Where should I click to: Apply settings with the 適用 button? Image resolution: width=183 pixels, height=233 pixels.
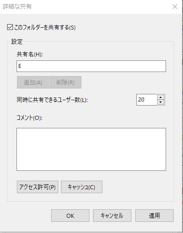(155, 216)
